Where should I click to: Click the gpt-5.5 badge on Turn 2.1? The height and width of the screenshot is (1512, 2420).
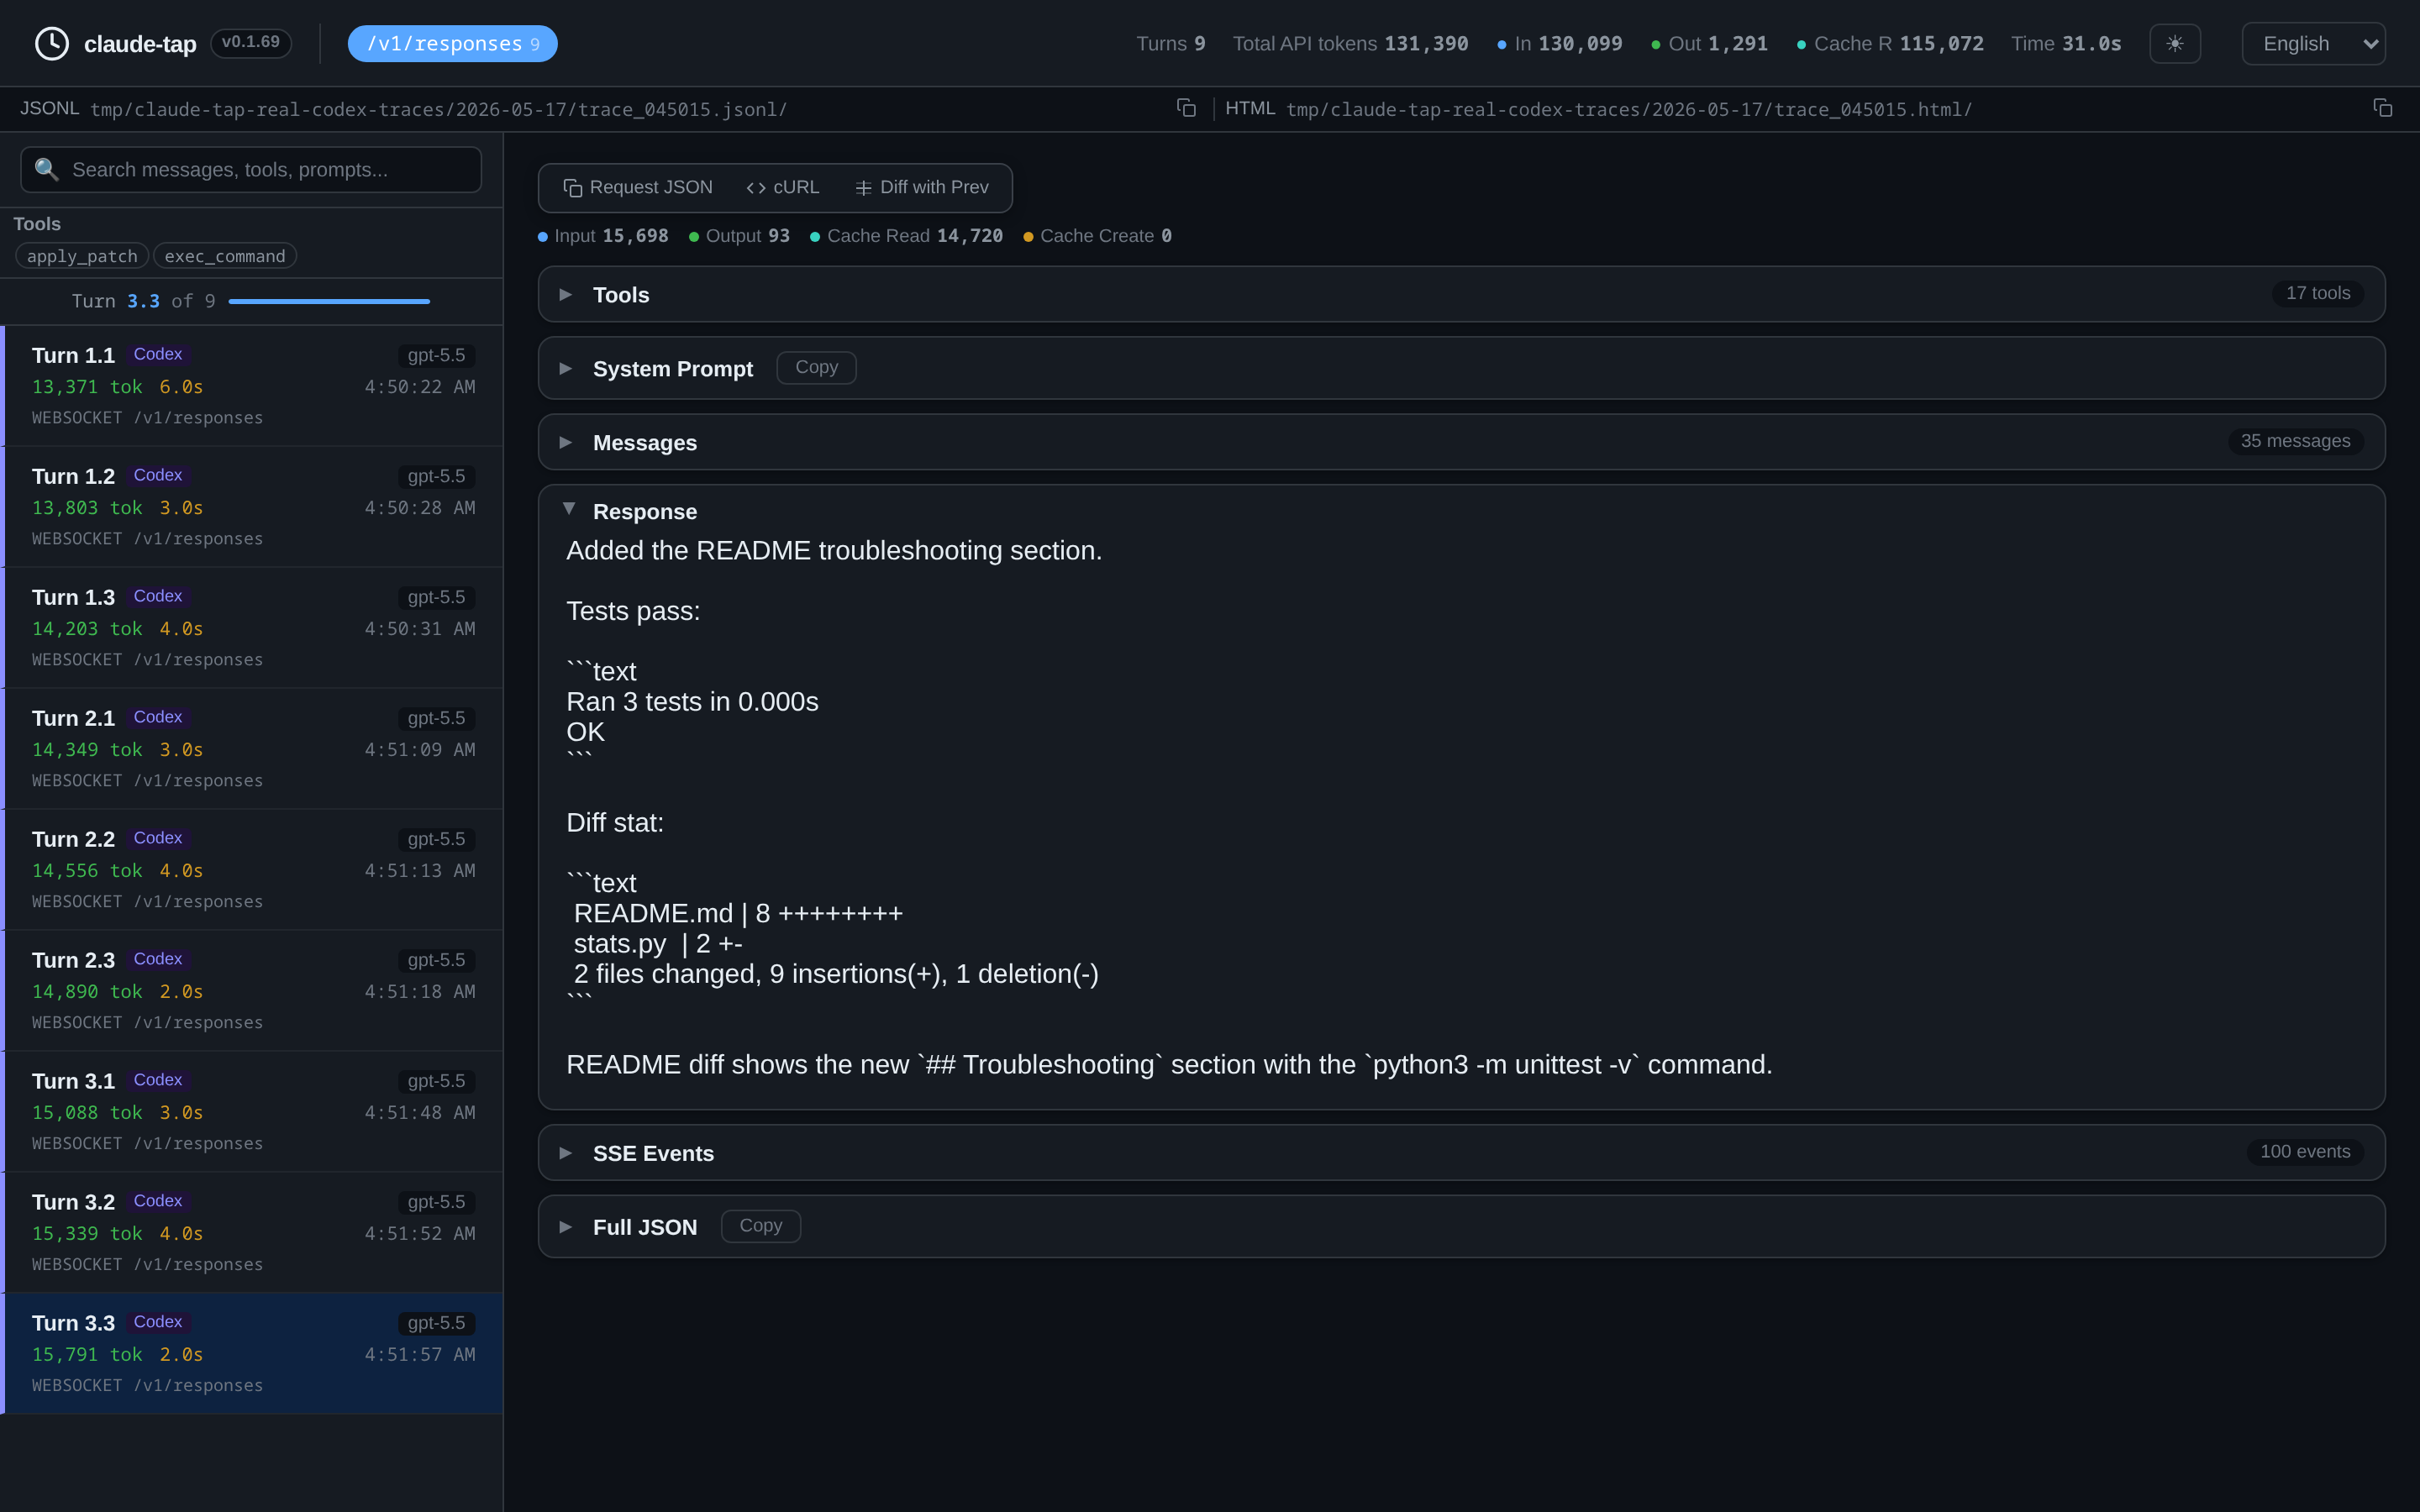436,718
